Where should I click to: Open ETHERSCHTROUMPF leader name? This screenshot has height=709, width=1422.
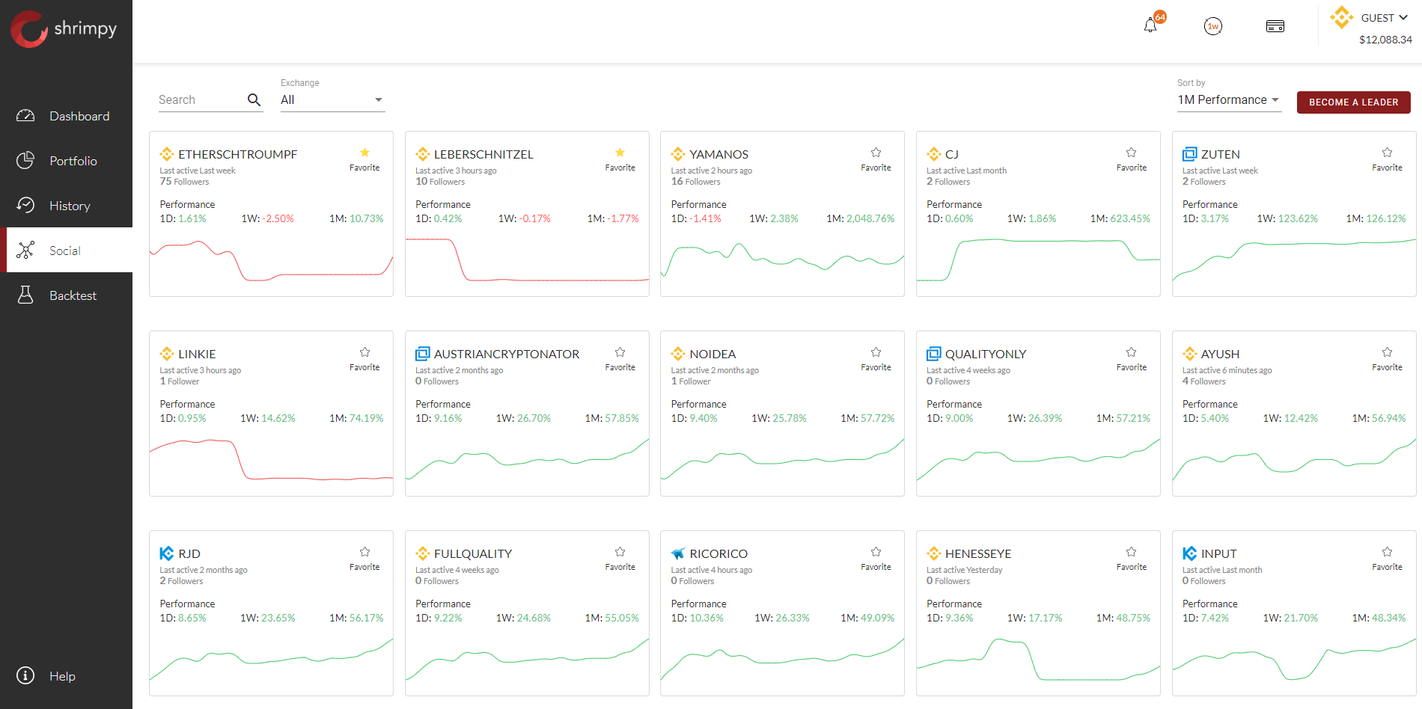tap(237, 154)
